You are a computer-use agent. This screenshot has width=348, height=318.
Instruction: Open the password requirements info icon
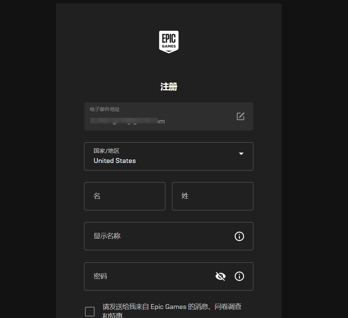coord(239,276)
